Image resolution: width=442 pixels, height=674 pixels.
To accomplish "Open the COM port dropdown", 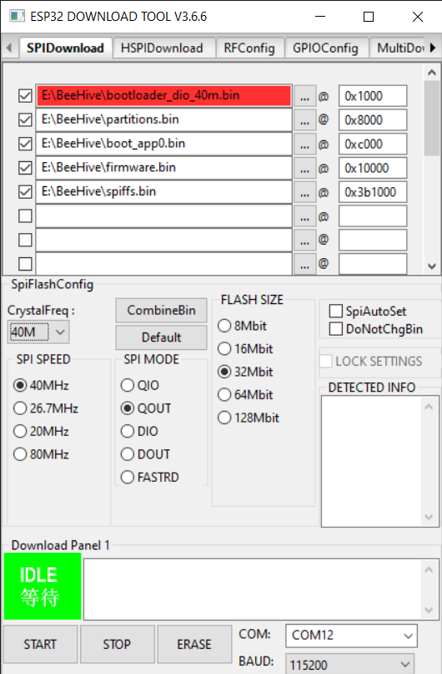I will pos(351,636).
